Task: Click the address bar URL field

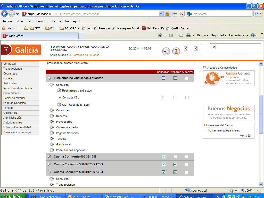Action: (x=93, y=14)
